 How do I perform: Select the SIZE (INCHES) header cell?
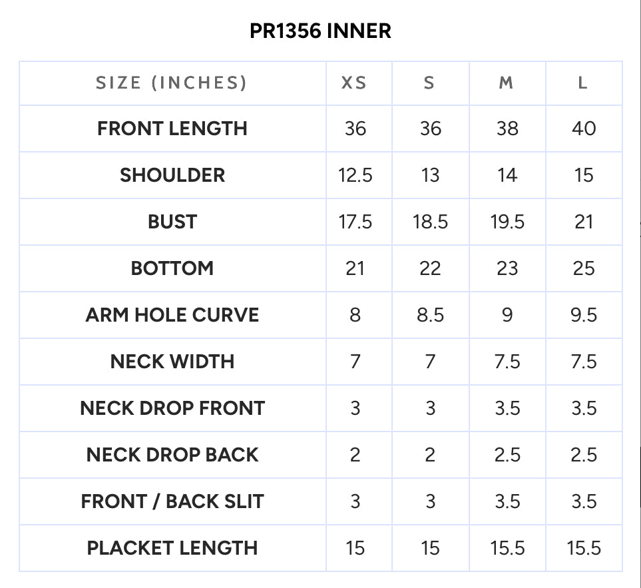[172, 83]
